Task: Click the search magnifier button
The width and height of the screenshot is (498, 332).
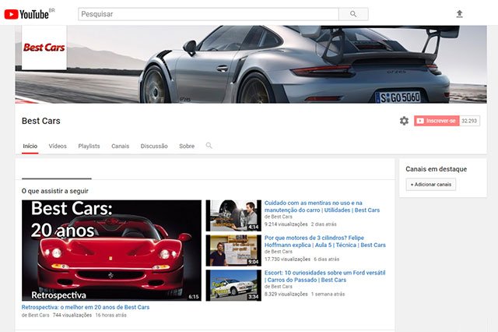Action: click(353, 14)
